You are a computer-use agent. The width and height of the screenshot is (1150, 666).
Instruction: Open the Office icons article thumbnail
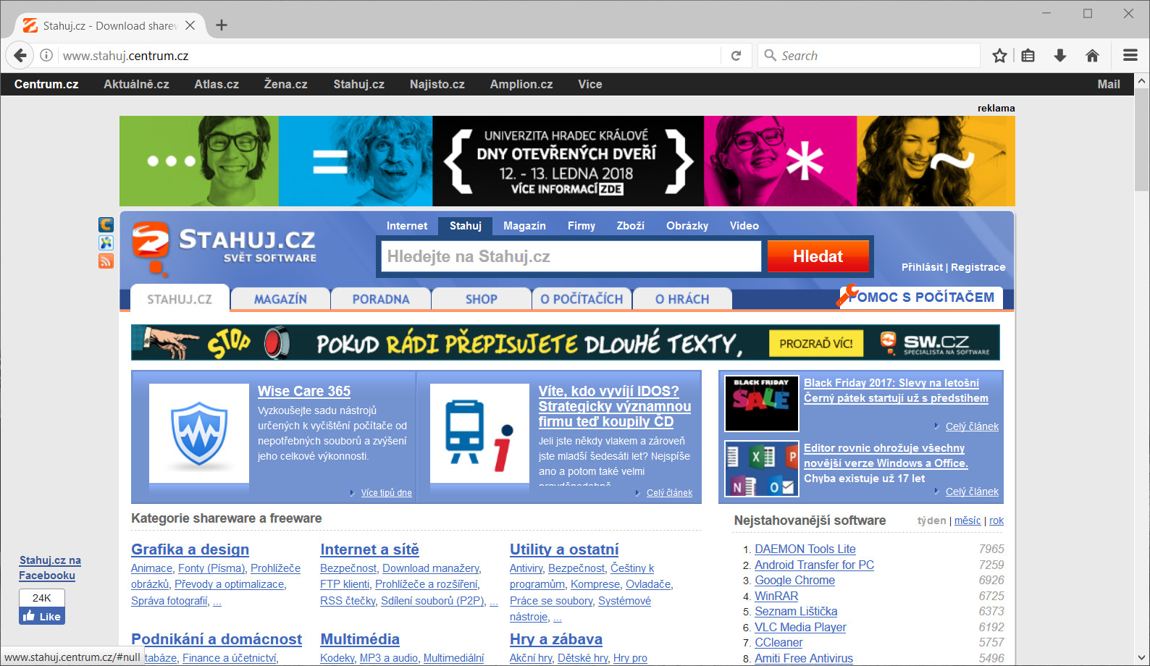[762, 468]
